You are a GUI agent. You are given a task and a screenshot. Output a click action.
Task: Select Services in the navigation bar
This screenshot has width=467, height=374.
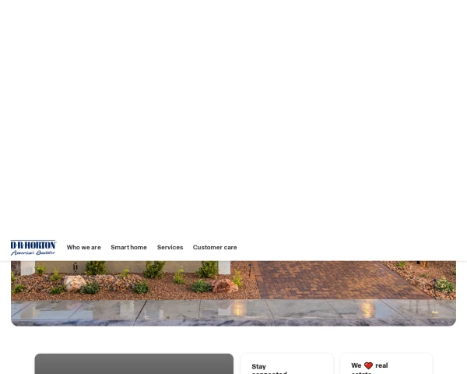pyautogui.click(x=170, y=247)
